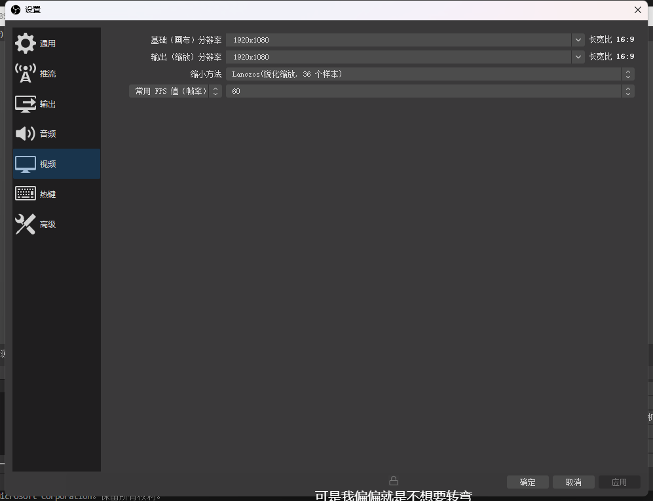Click the padlock icon at the bottom
Viewport: 653px width, 501px height.
394,481
